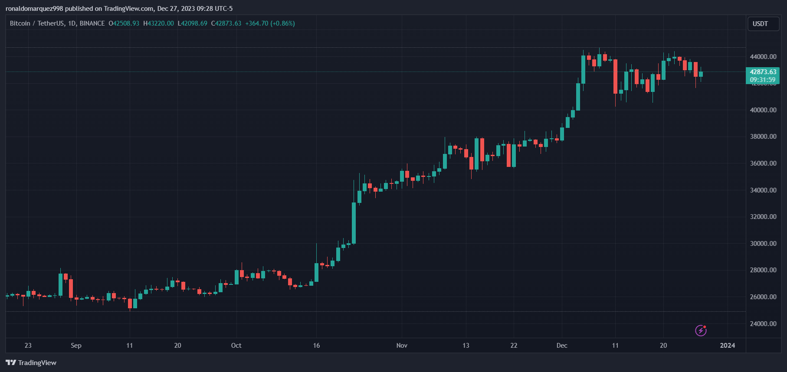Viewport: 787px width, 372px height.
Task: Click the 24000.00 price axis label
Action: tap(763, 324)
